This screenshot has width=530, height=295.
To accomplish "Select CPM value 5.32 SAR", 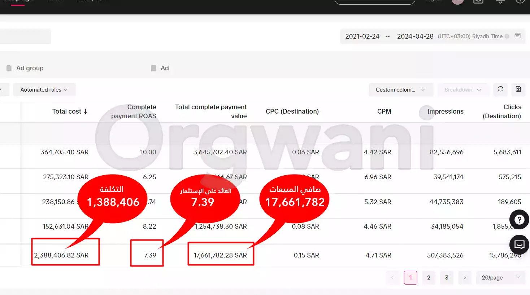I will click(378, 202).
